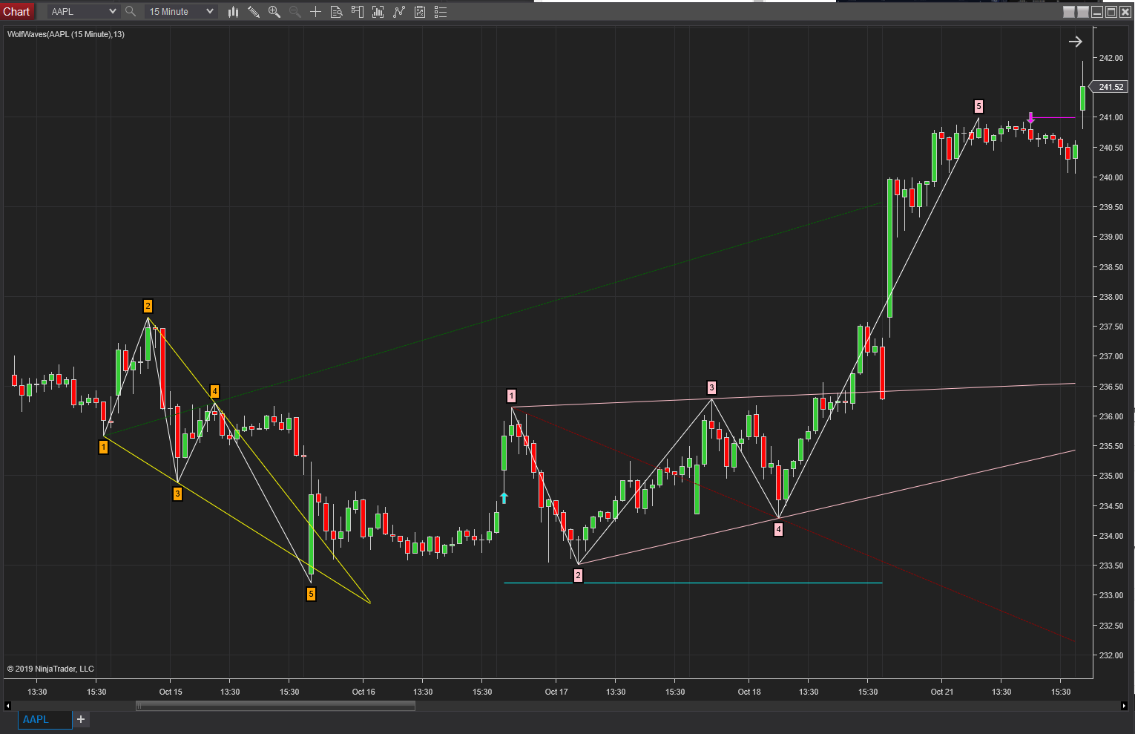
Task: Open the bar type candlestick icon
Action: click(x=233, y=11)
